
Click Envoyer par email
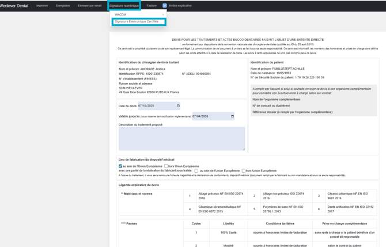(x=89, y=6)
